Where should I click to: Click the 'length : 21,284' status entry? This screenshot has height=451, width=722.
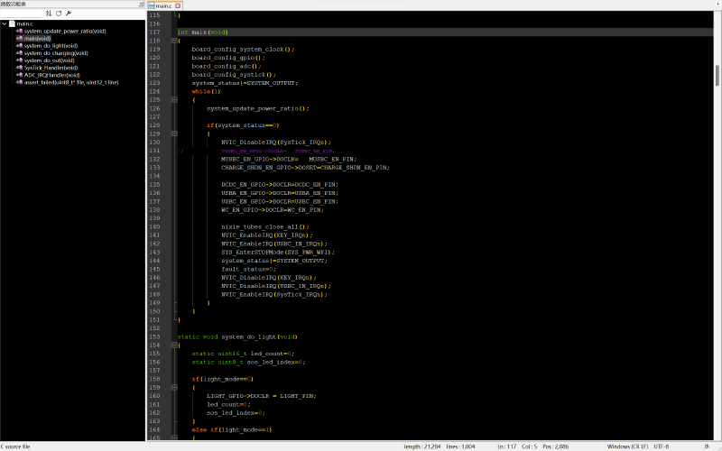[x=422, y=446]
